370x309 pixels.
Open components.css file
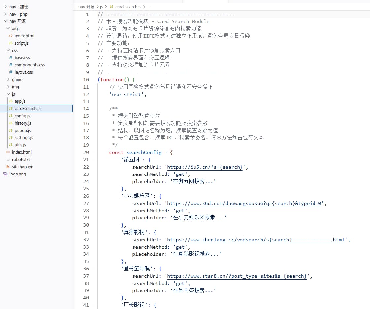click(x=29, y=65)
